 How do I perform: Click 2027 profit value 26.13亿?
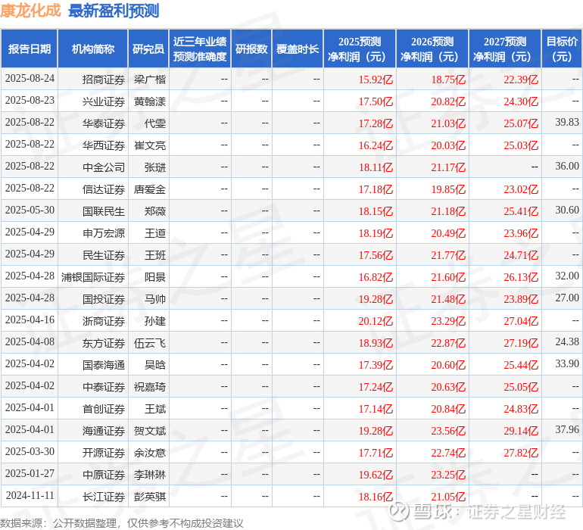(x=521, y=277)
